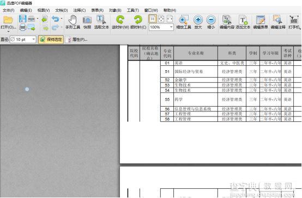Viewport: 302px width, 198px height.
Task: Open the 视图(V) menu
Action: pyautogui.click(x=44, y=10)
